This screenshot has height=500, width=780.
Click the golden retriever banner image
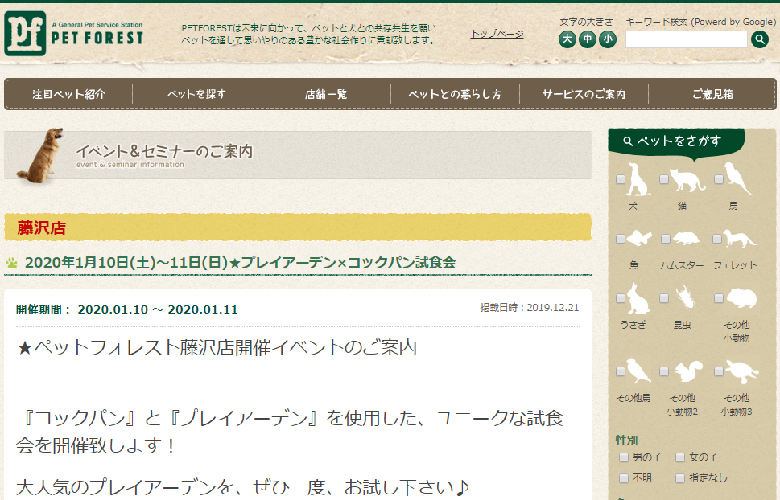pyautogui.click(x=40, y=155)
